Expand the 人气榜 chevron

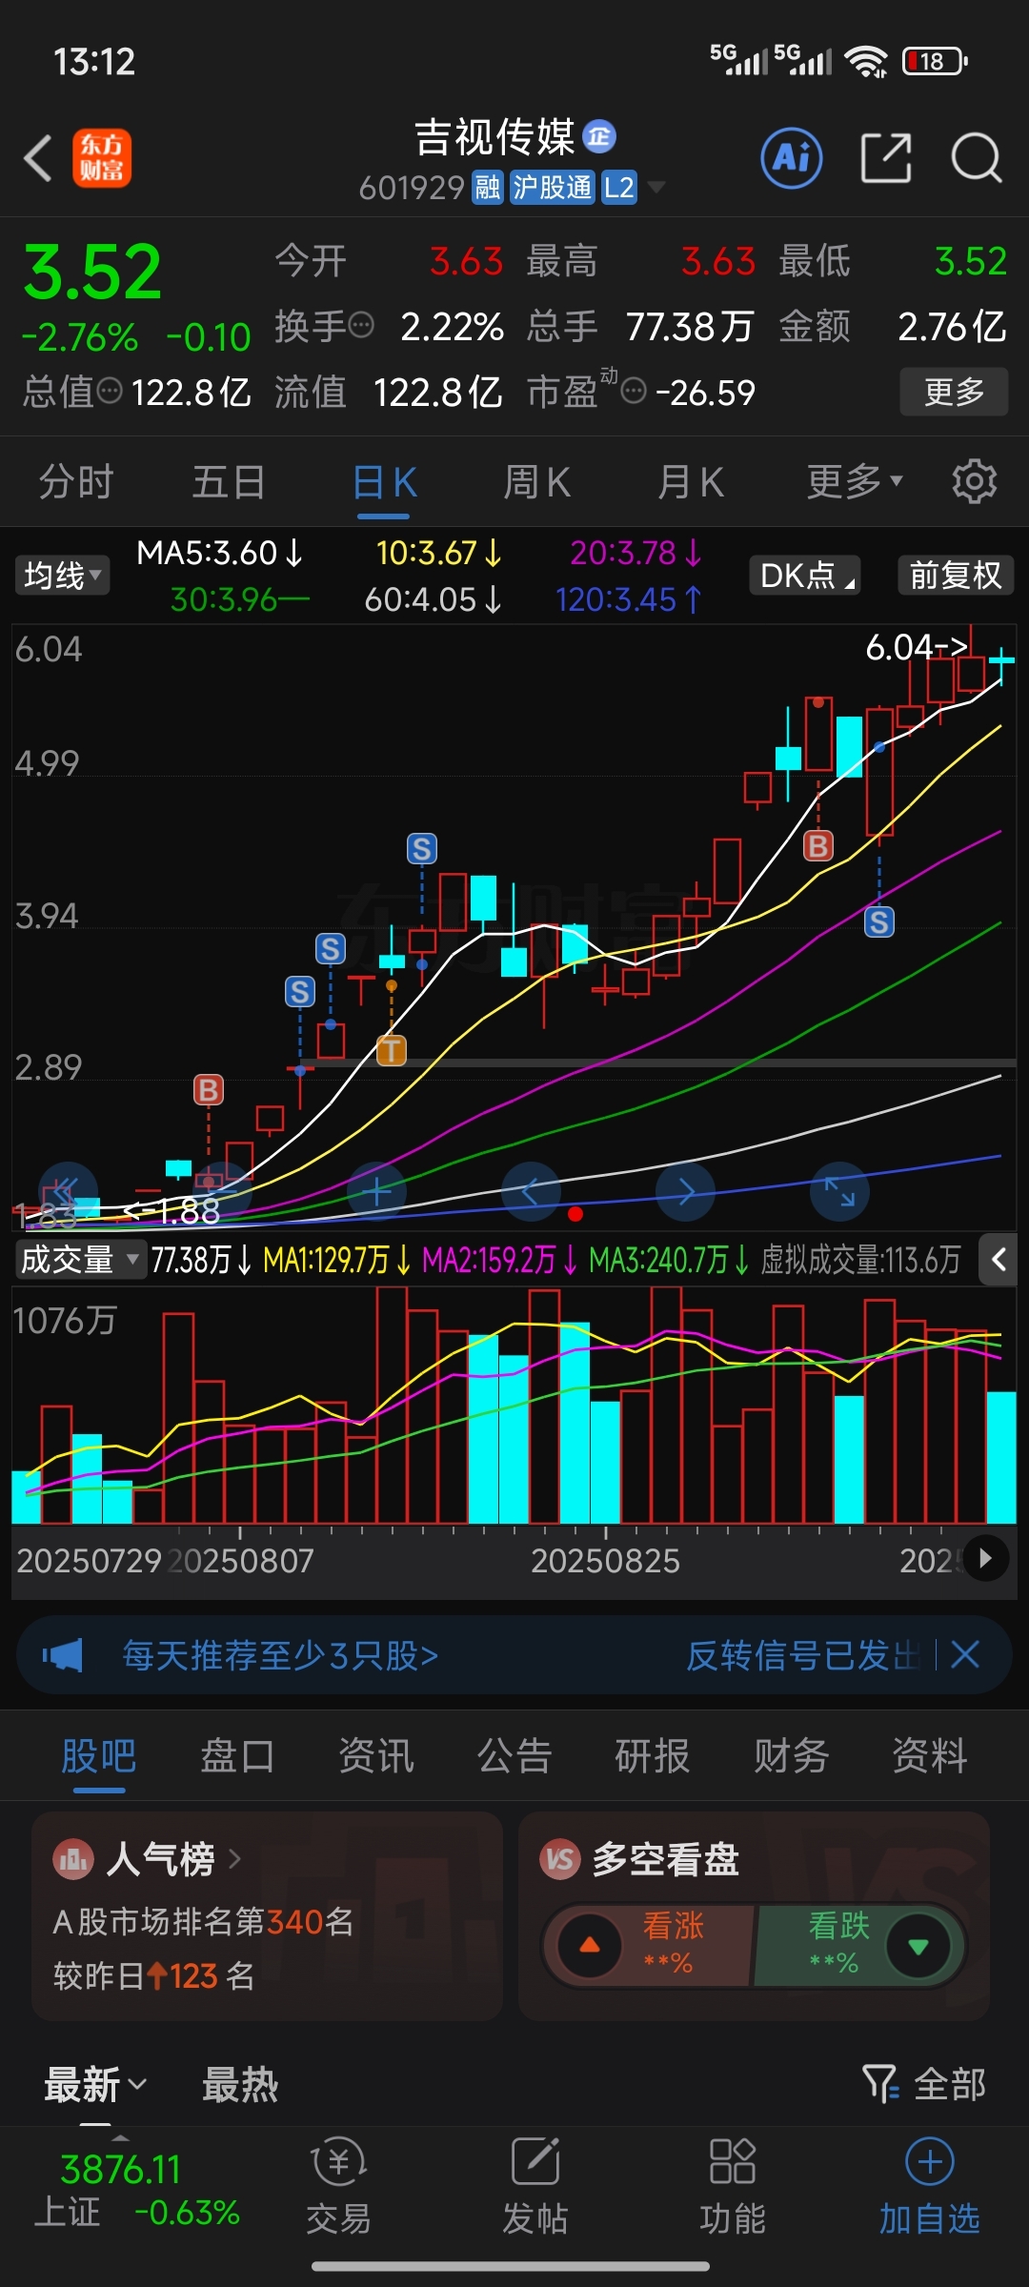[x=235, y=1859]
